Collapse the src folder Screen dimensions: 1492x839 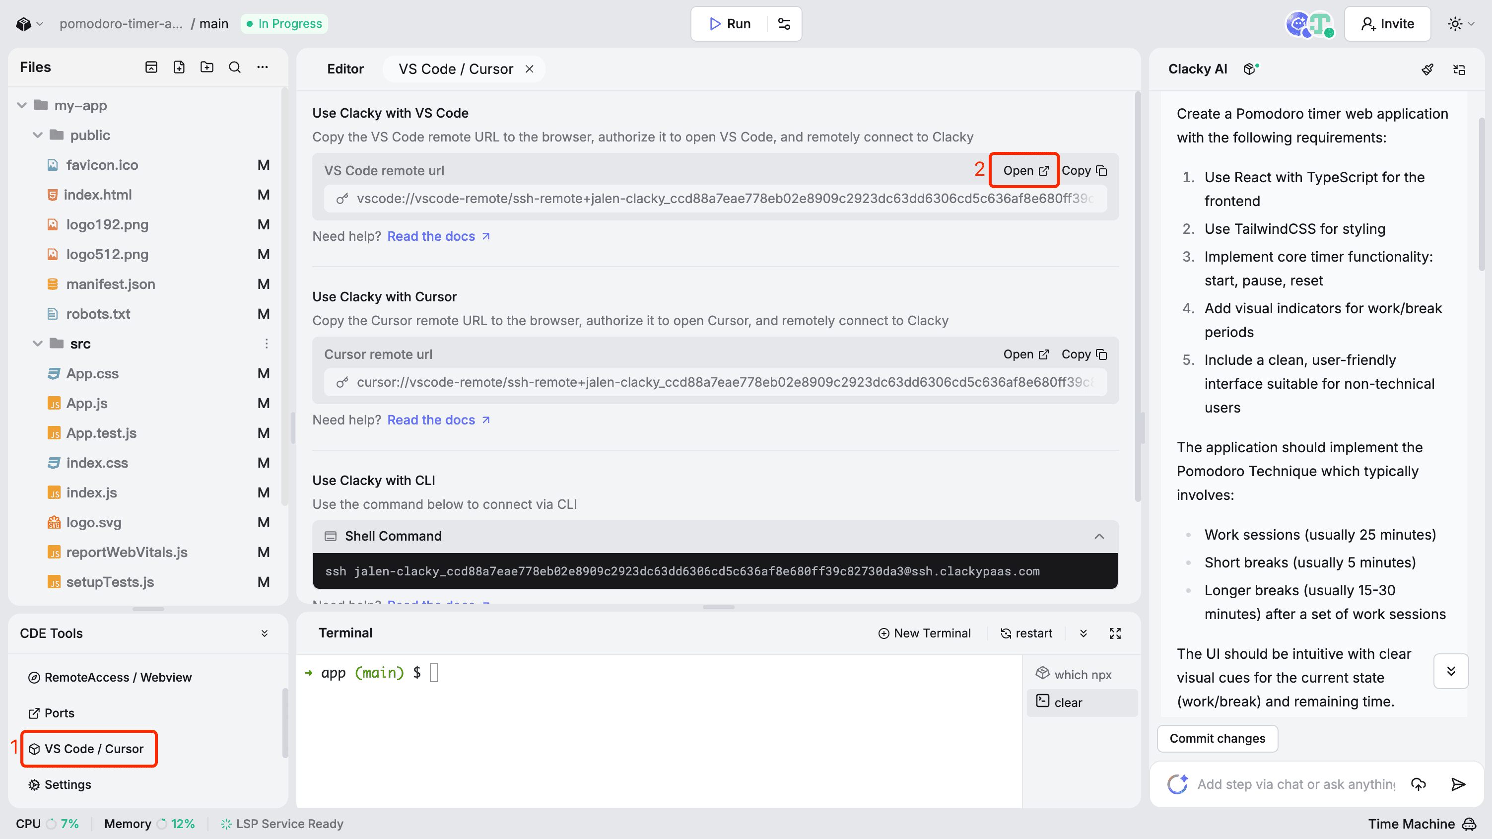[38, 344]
